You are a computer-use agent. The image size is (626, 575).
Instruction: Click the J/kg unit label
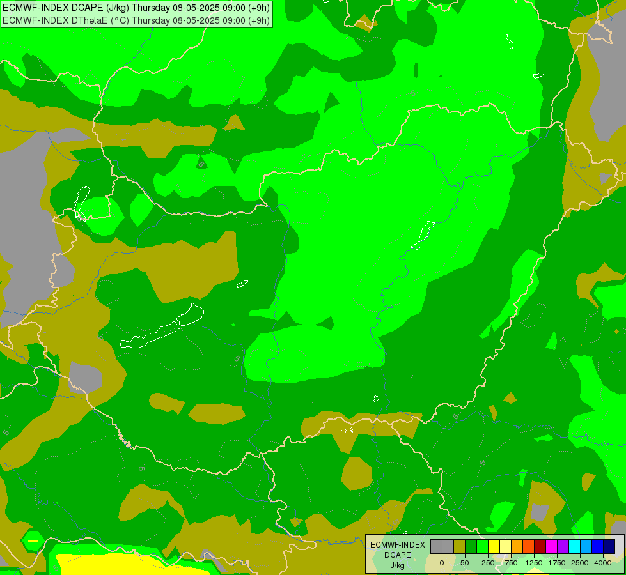point(398,565)
